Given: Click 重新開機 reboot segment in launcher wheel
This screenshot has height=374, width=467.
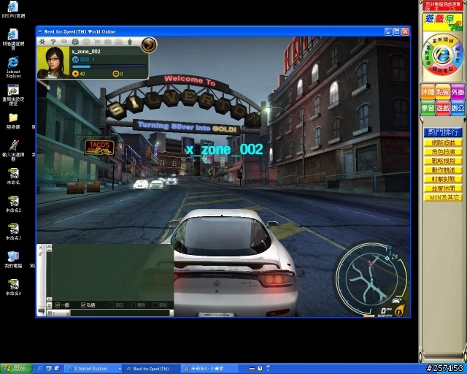Looking at the screenshot, I should click(442, 41).
